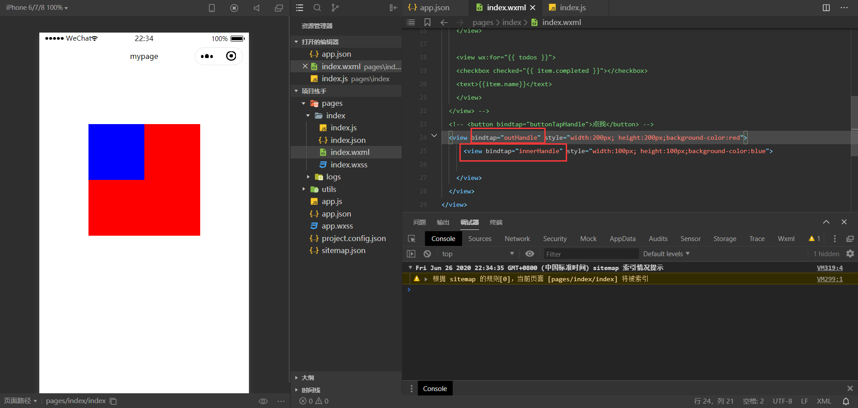Close the index.wxml editor tab

tap(533, 8)
